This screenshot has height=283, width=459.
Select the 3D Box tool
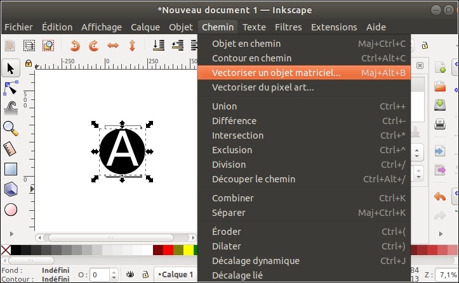click(x=11, y=189)
